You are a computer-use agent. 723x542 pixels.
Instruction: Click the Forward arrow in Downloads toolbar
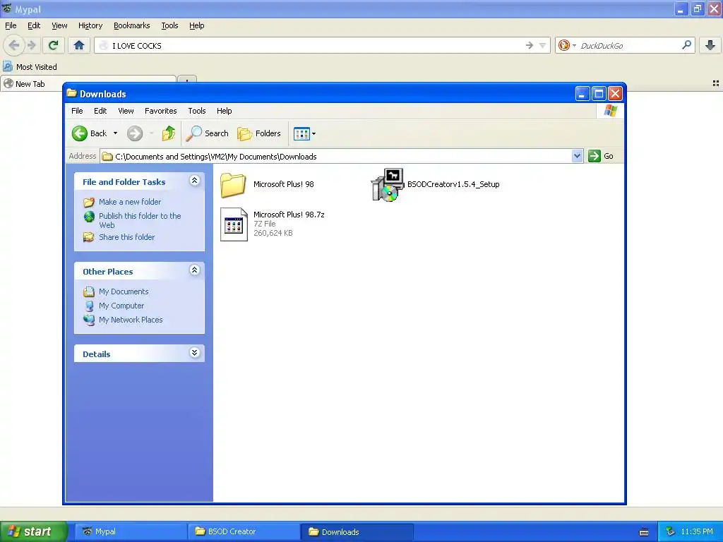135,133
